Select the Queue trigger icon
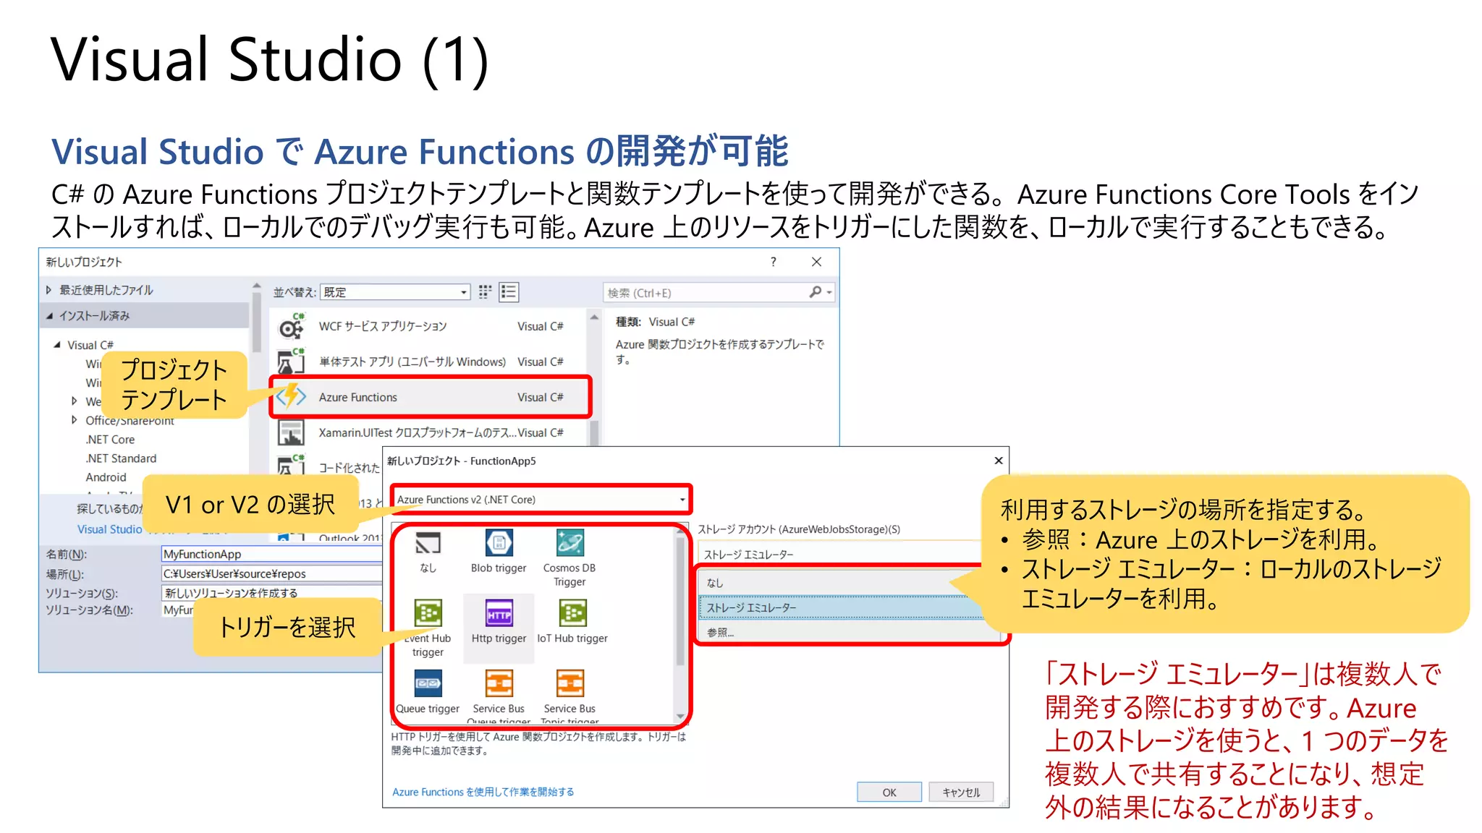The width and height of the screenshot is (1482, 833). pyautogui.click(x=428, y=683)
